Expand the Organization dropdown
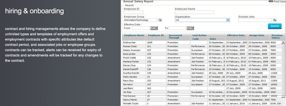Viewport: 286px width, 106px height. pos(202,20)
